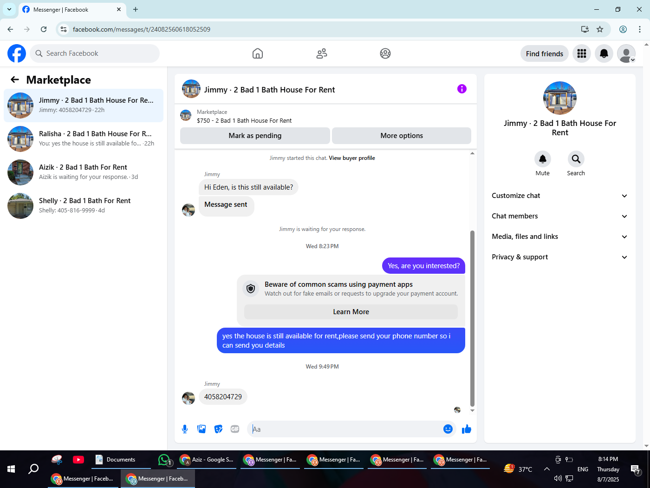Viewport: 650px width, 488px height.
Task: Choose a sticker to send
Action: [x=218, y=429]
